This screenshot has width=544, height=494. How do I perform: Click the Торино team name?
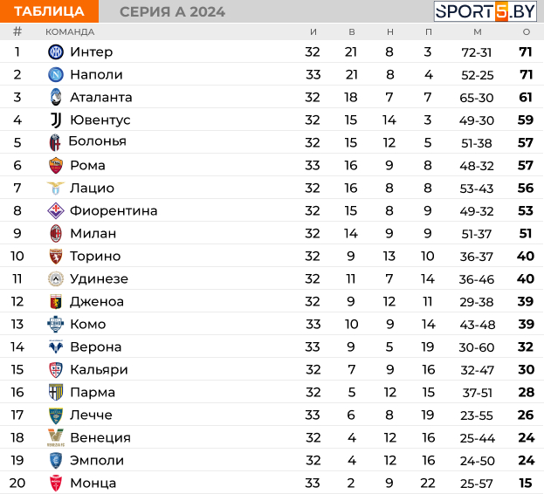[x=95, y=257]
